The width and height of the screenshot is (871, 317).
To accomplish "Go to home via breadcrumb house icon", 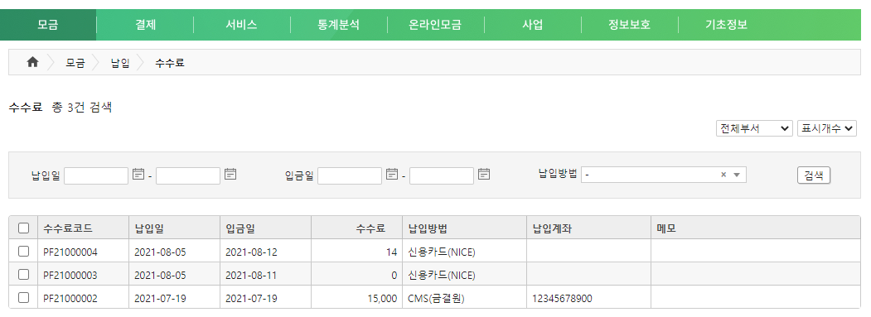I will click(x=33, y=63).
